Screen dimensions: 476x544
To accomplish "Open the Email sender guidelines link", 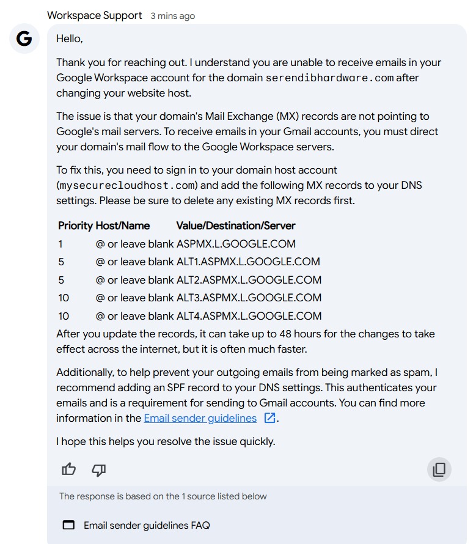I will pos(200,418).
